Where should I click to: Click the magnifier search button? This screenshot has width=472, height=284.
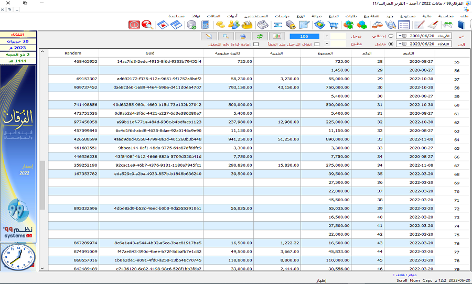[226, 36]
